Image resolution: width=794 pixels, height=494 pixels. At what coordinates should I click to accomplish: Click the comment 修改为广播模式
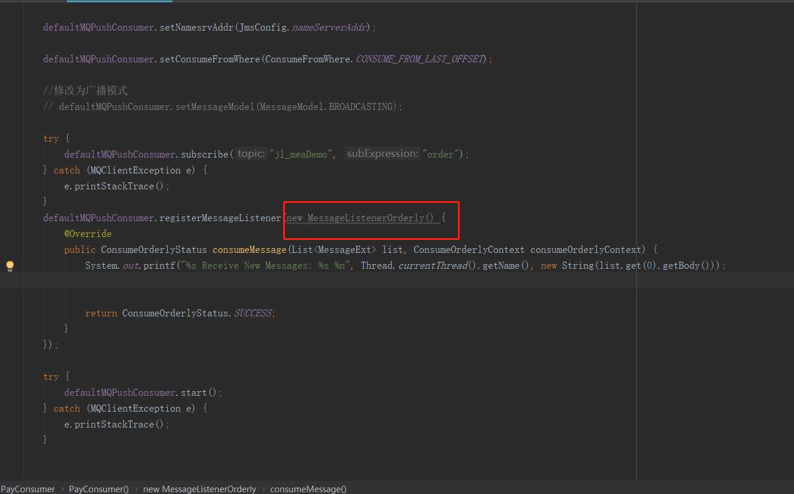pos(85,91)
